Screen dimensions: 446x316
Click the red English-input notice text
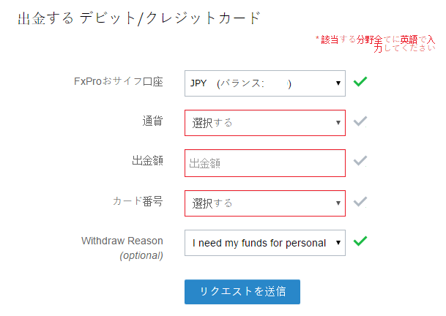pyautogui.click(x=376, y=44)
